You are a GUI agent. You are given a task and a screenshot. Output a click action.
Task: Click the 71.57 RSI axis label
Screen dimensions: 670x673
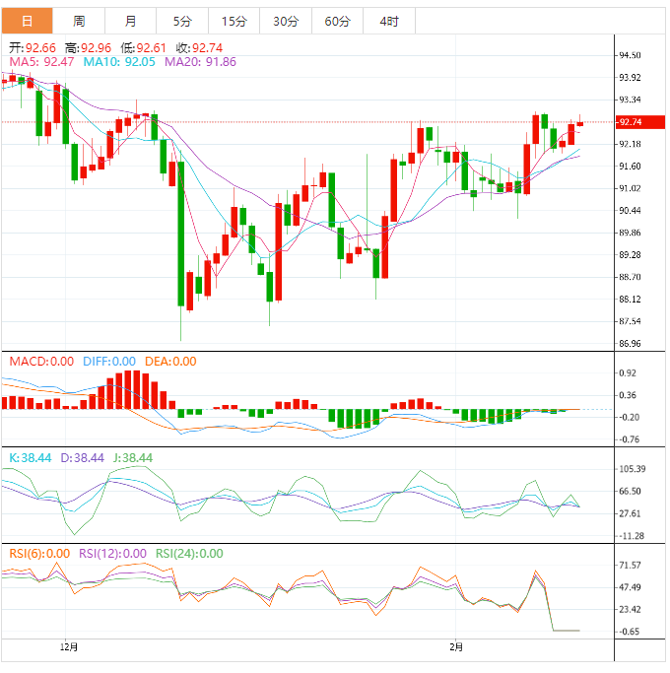(x=630, y=565)
